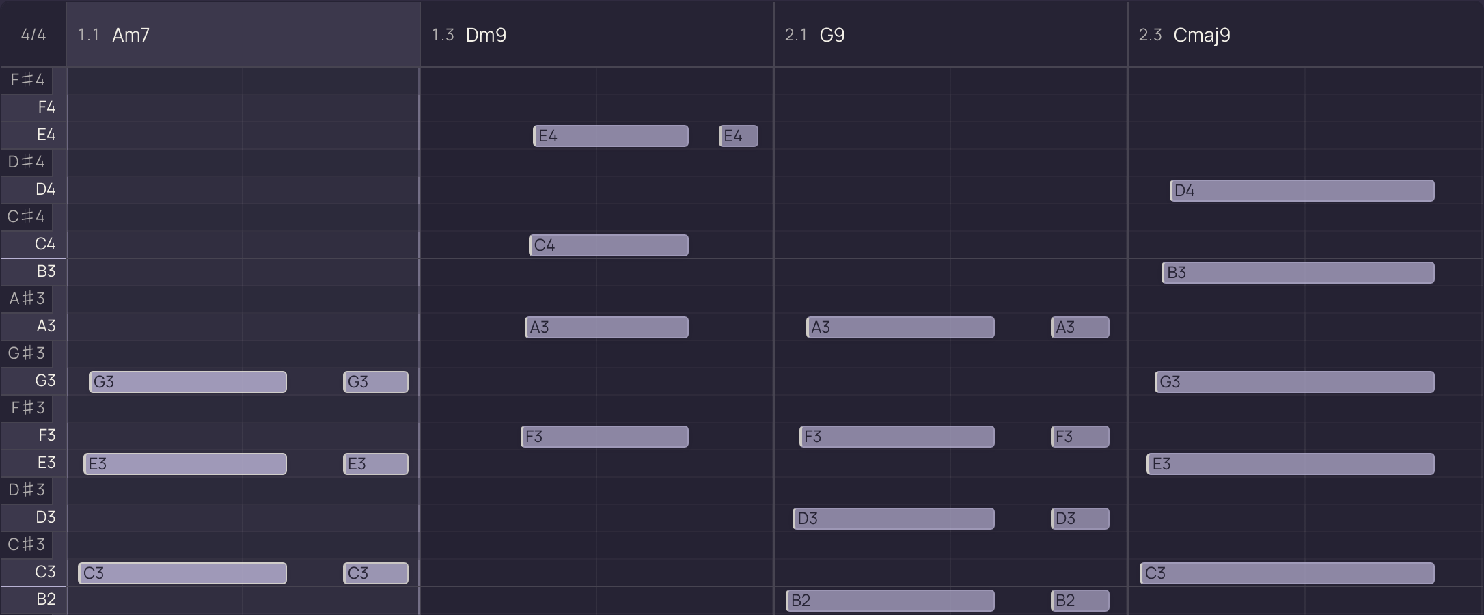Click the B2 piano key
This screenshot has width=1484, height=615.
(x=33, y=600)
